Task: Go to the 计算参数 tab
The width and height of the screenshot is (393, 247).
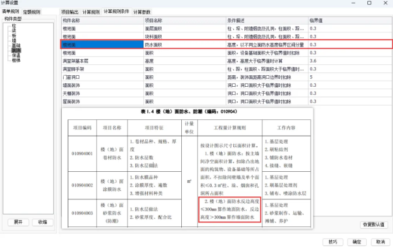Action: pos(142,12)
